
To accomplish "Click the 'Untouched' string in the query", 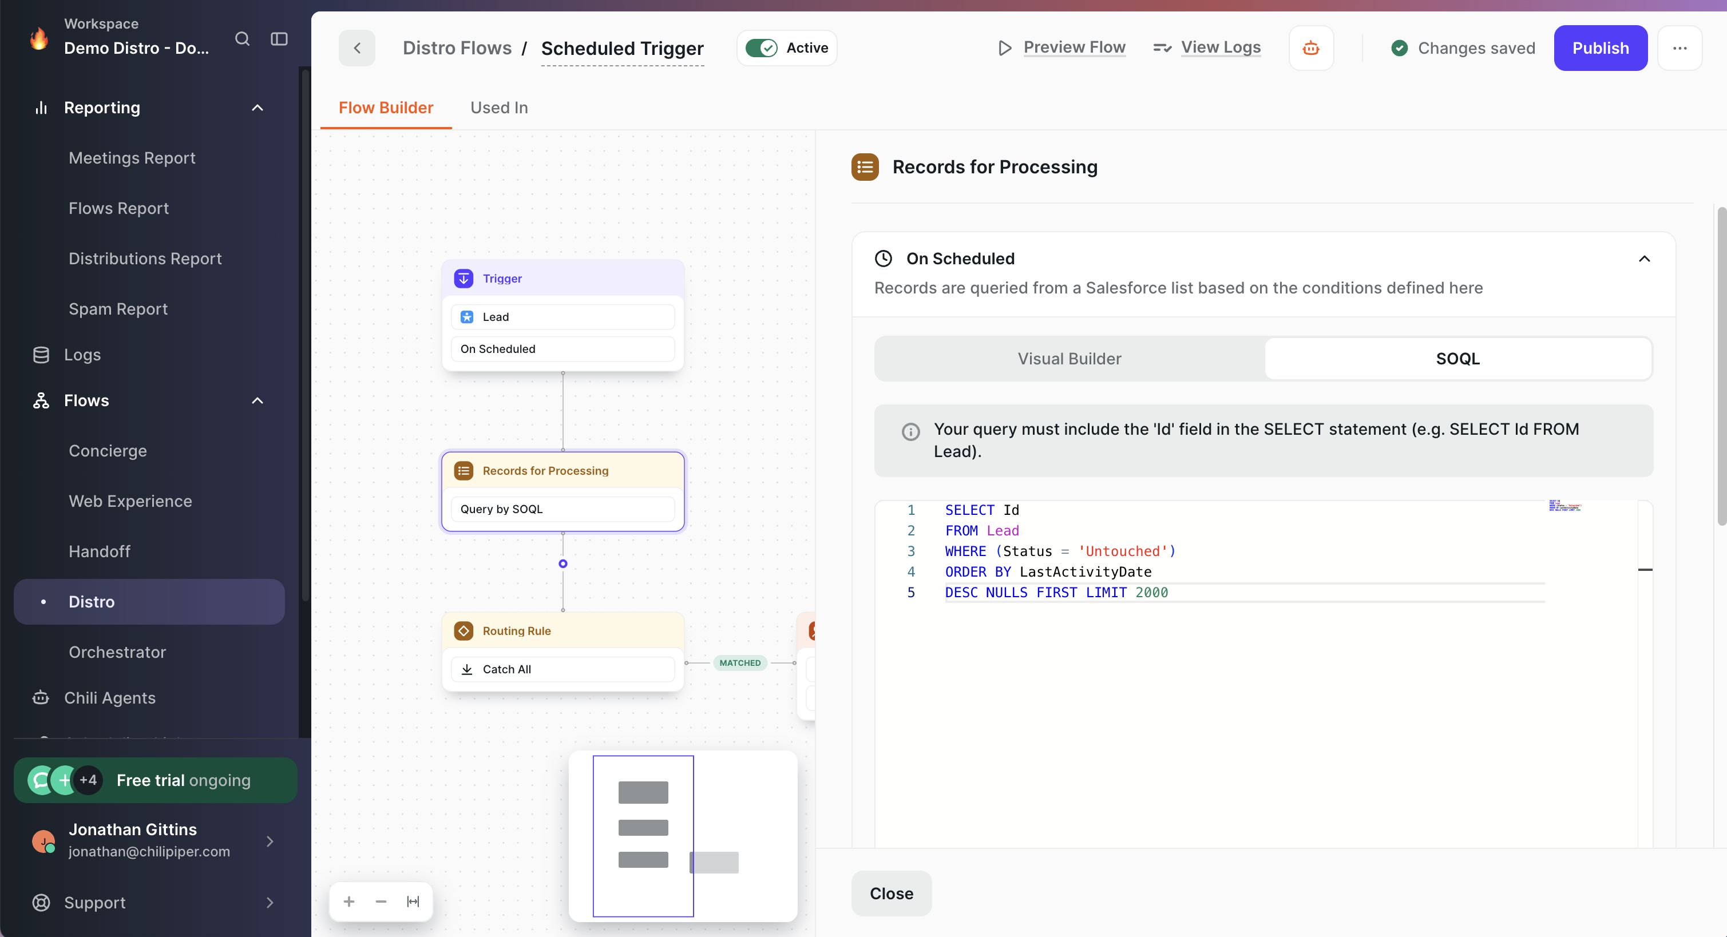I will click(1123, 551).
